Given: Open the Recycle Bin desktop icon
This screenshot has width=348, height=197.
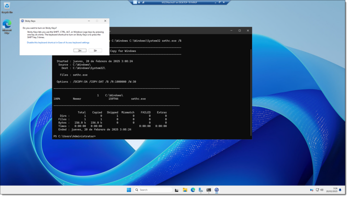Looking at the screenshot, I should pyautogui.click(x=7, y=8).
